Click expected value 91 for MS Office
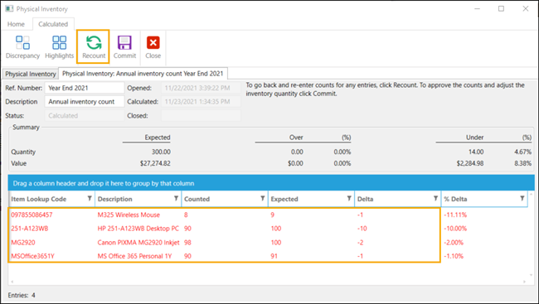 tap(274, 256)
